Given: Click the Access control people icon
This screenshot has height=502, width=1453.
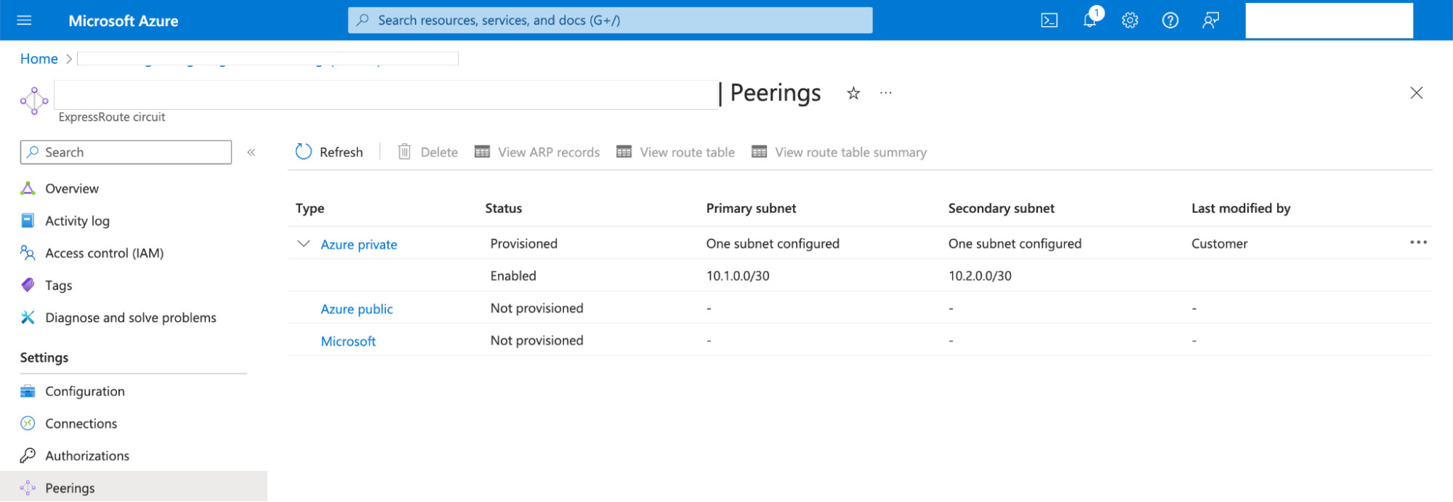Looking at the screenshot, I should pyautogui.click(x=28, y=253).
